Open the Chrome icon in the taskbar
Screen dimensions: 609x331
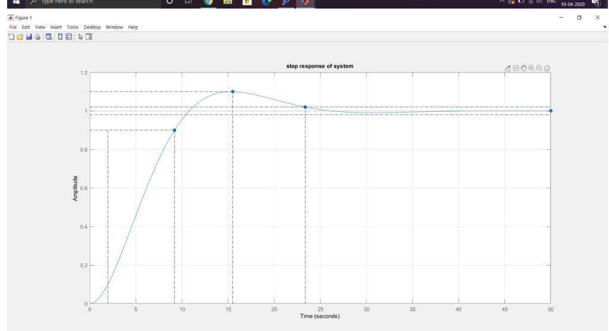209,2
